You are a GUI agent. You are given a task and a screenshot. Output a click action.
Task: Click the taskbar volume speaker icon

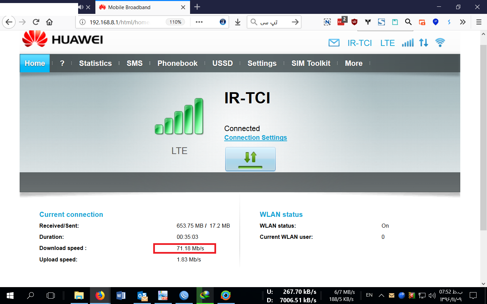click(x=432, y=296)
